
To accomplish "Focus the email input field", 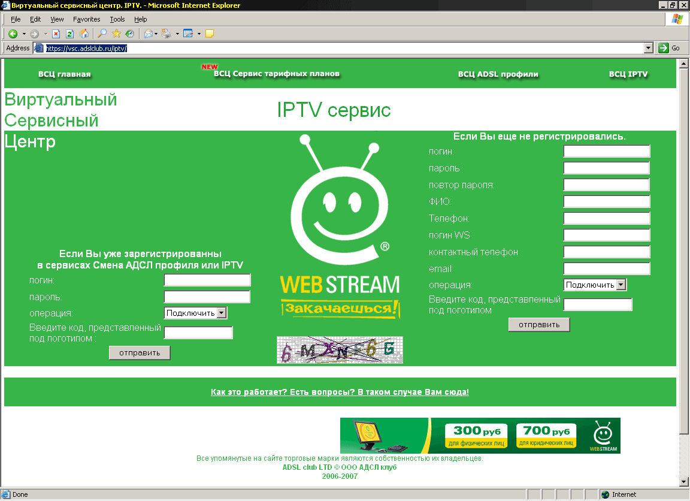I will 607,268.
